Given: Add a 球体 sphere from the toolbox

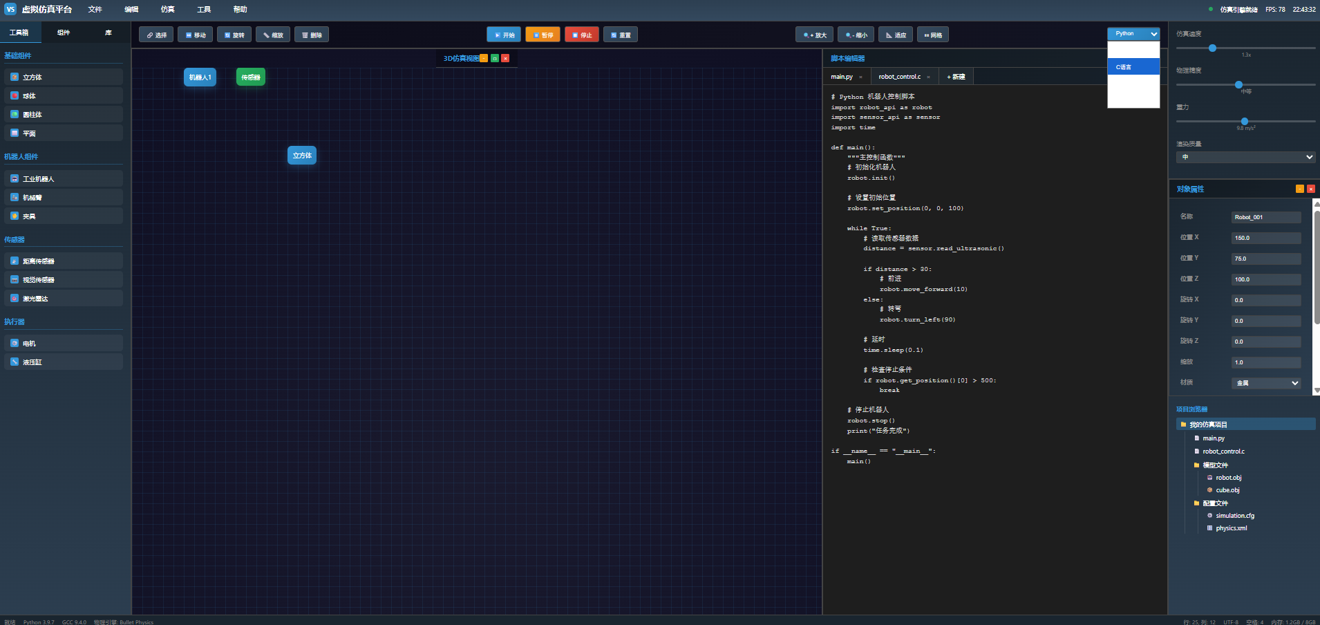Looking at the screenshot, I should [64, 95].
